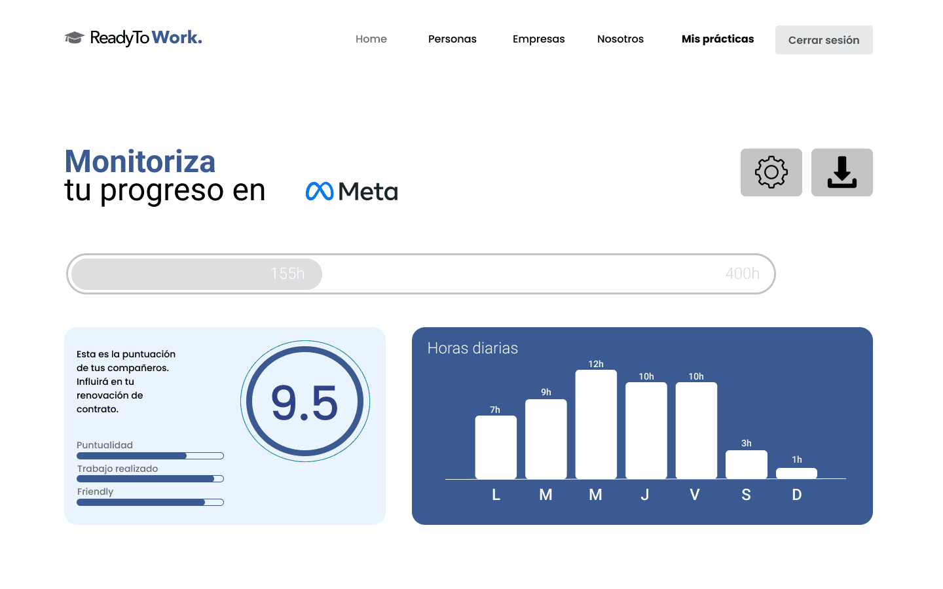Select the Friday bar above the V label
This screenshot has width=943, height=589.
click(696, 431)
